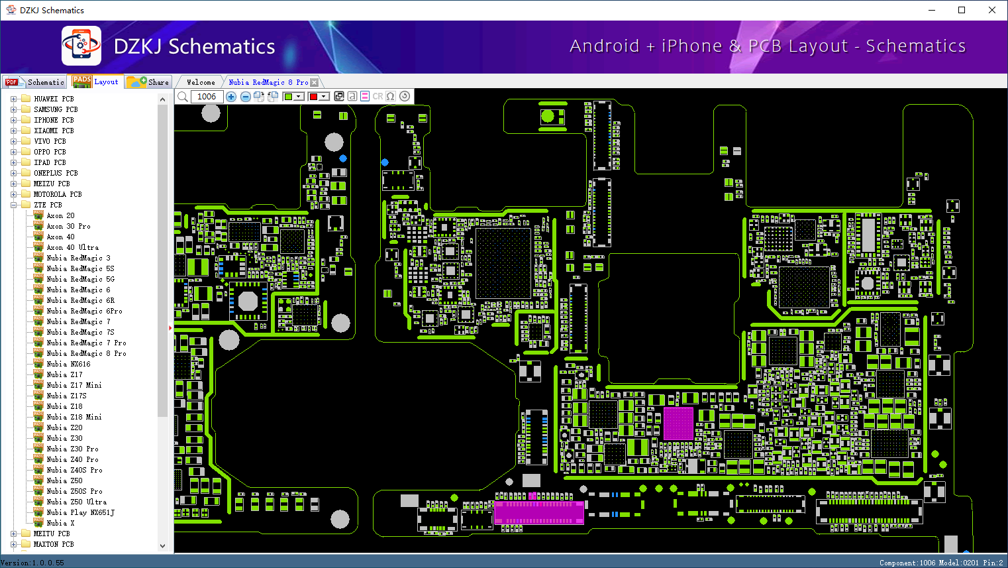Select Nubia NX616 in the tree

click(68, 364)
